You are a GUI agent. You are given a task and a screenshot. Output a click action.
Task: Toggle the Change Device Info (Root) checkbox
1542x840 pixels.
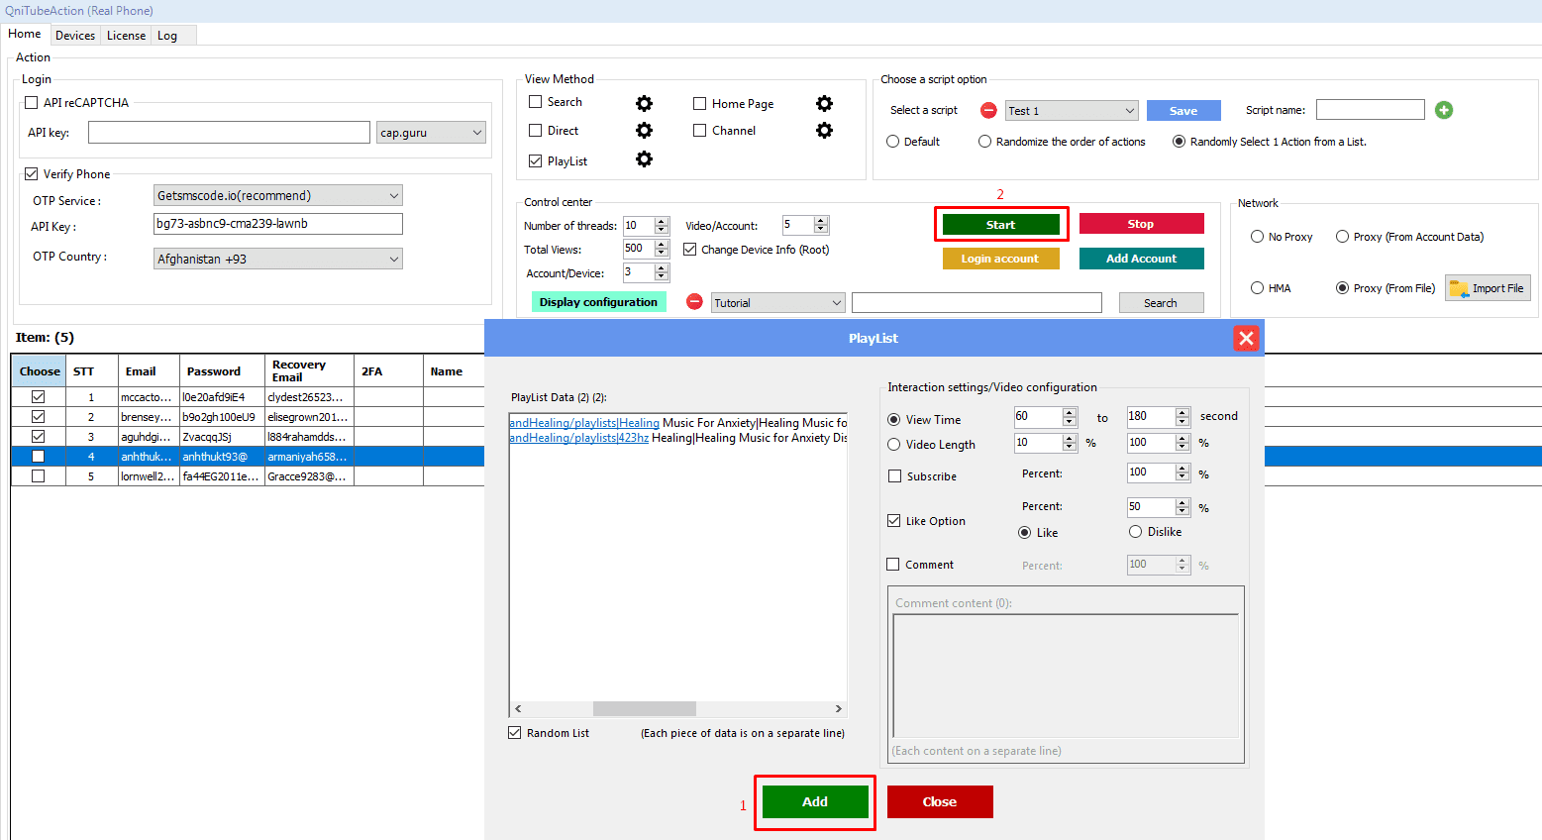pos(690,250)
